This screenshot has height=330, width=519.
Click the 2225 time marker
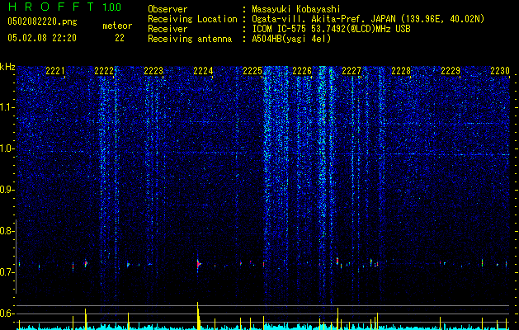tap(252, 71)
